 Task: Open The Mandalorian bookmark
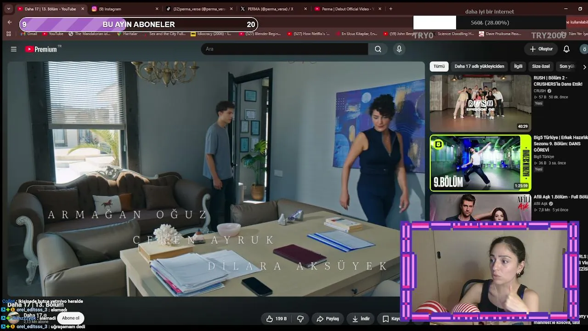(89, 34)
